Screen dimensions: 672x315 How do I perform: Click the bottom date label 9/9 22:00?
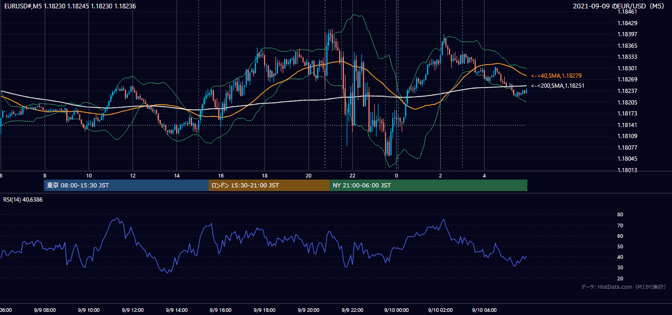352,310
